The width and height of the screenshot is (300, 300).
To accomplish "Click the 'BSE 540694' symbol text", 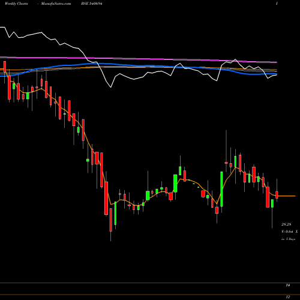I will click(92, 4).
